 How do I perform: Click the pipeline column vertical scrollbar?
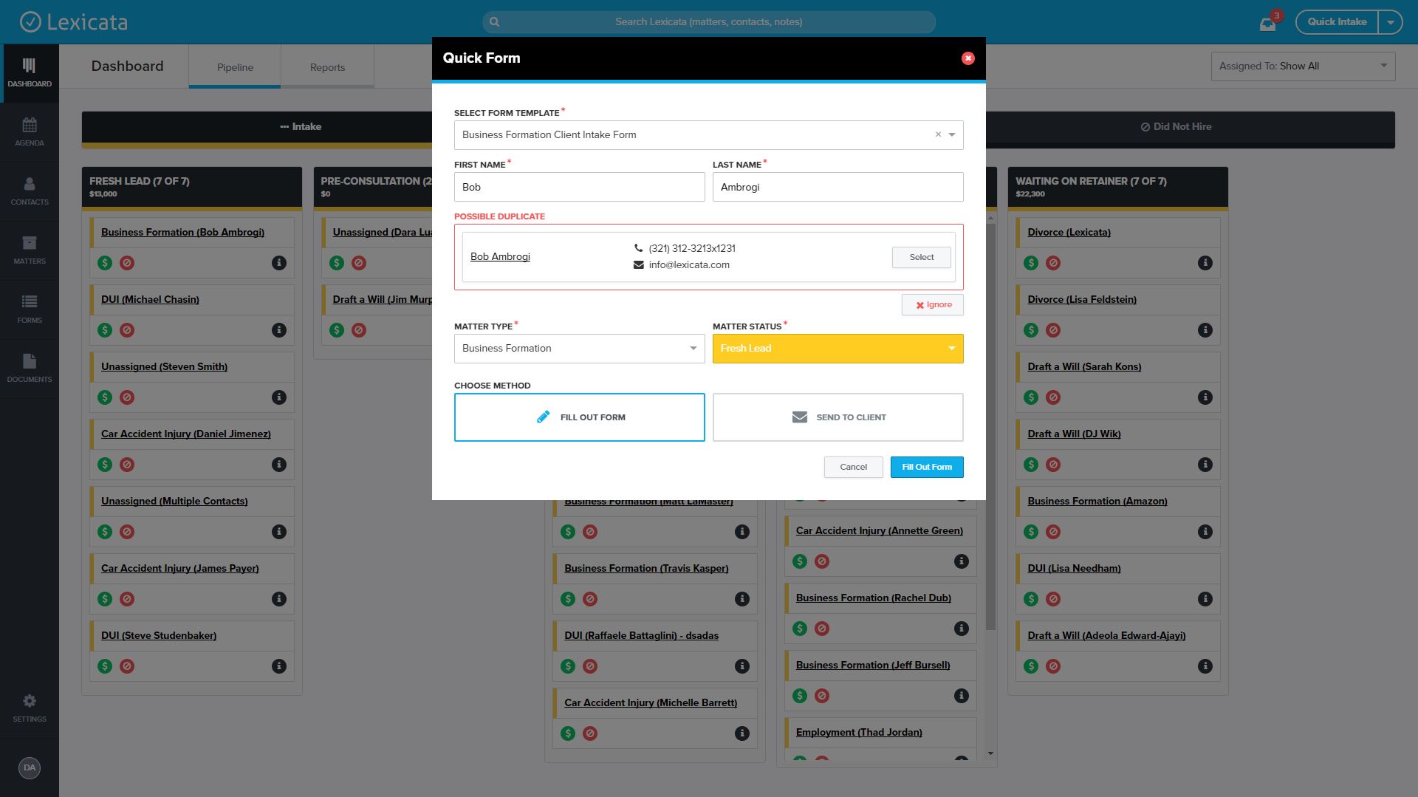(990, 427)
